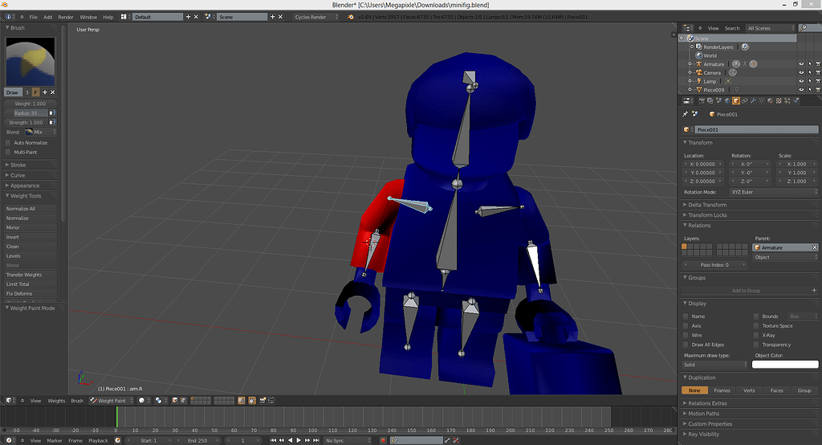This screenshot has height=445, width=822.
Task: Open the No Sync playback dropdown
Action: tap(347, 440)
